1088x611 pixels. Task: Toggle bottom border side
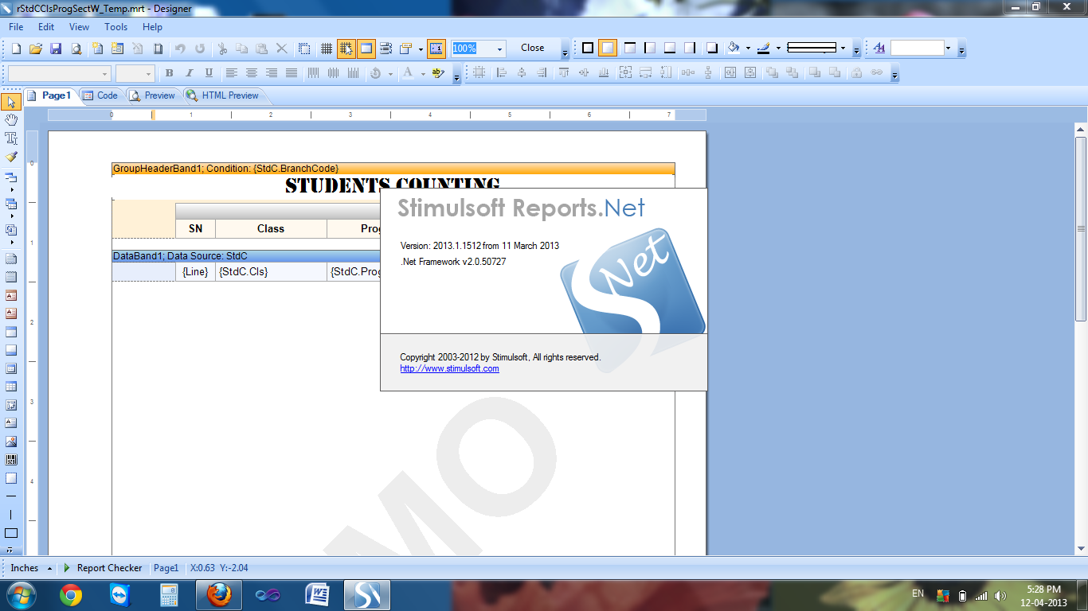pyautogui.click(x=670, y=49)
